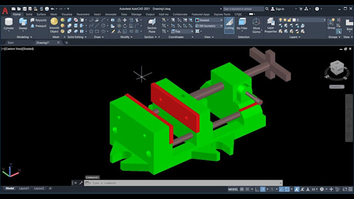
Task: Expand the Layers panel
Action: [x=295, y=37]
